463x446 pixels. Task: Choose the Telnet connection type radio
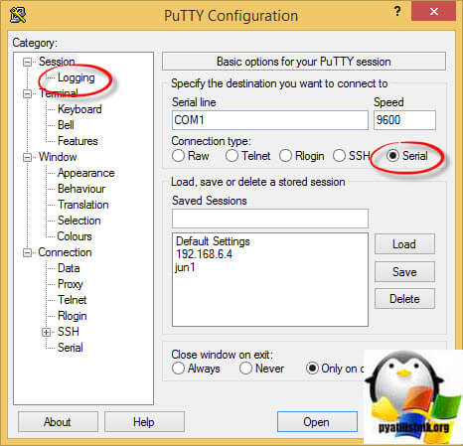click(231, 155)
